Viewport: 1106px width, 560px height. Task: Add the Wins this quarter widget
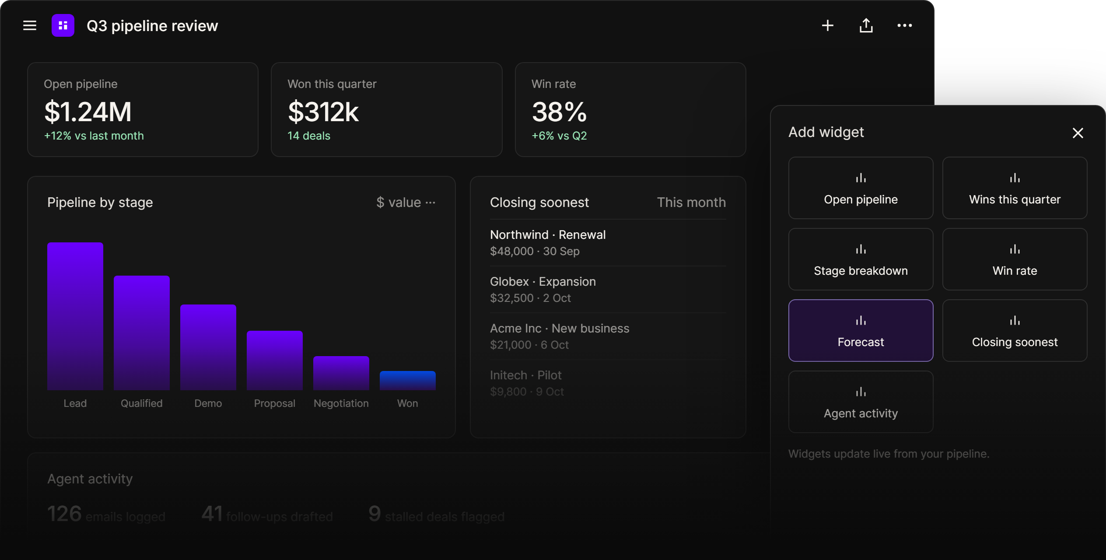click(x=1015, y=188)
